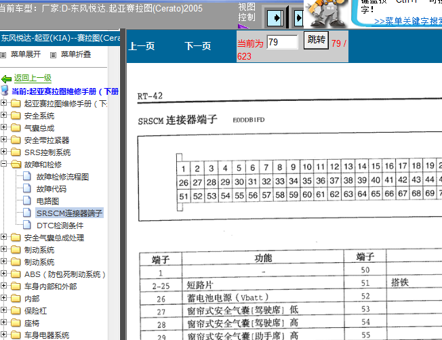Click the page icon of 故障检修流程图
442x340 pixels.
click(27, 176)
